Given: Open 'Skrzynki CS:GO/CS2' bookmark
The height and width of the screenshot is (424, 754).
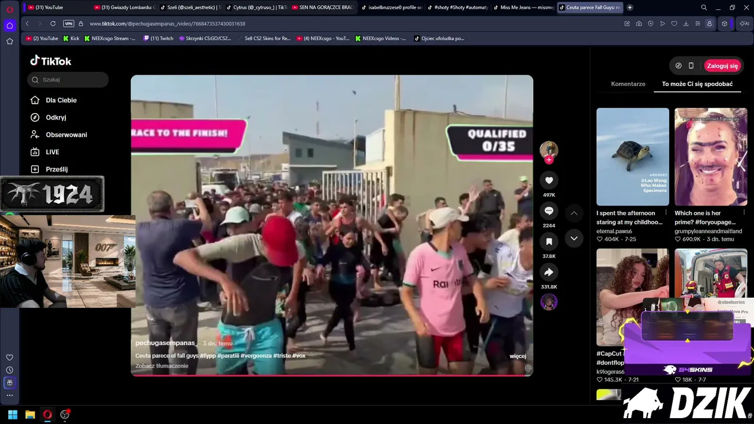Looking at the screenshot, I should coord(205,38).
